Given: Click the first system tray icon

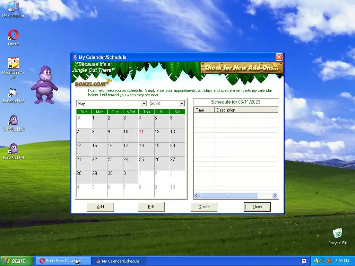Looking at the screenshot, I should [x=317, y=261].
